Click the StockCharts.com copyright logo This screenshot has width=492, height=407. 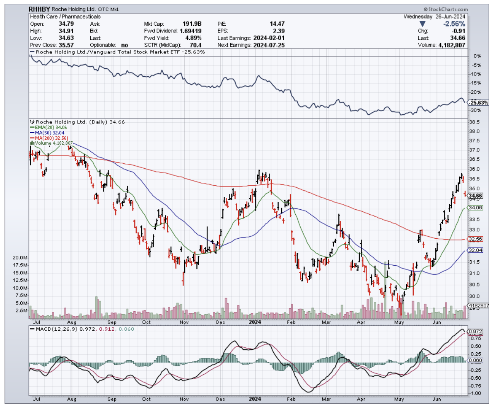tap(445, 9)
